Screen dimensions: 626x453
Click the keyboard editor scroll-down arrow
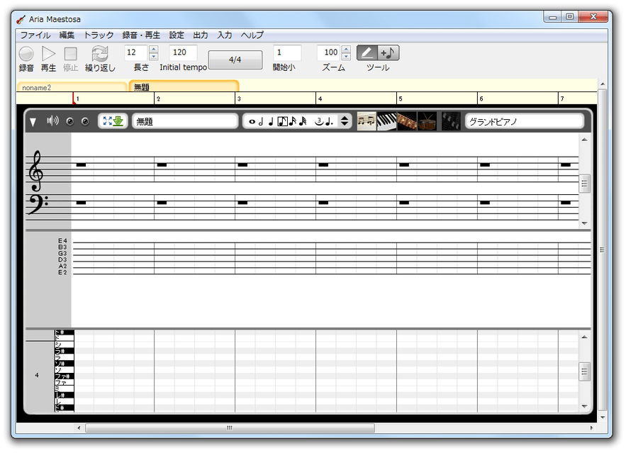[x=584, y=406]
